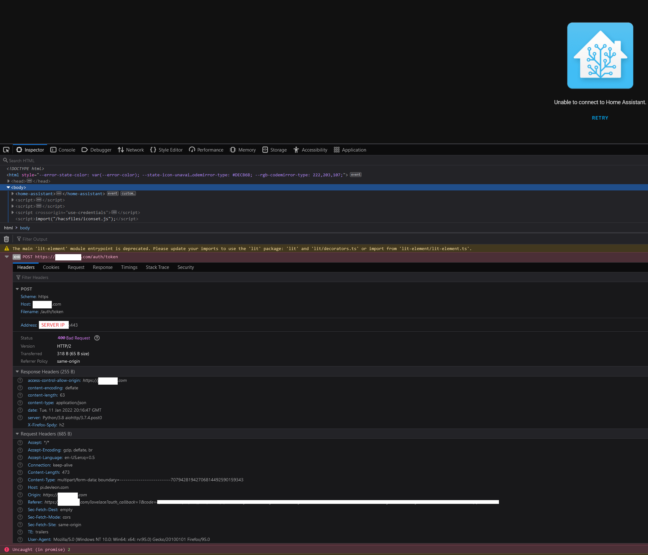Click the XHR badge on the POST request
This screenshot has width=648, height=555.
pos(17,257)
